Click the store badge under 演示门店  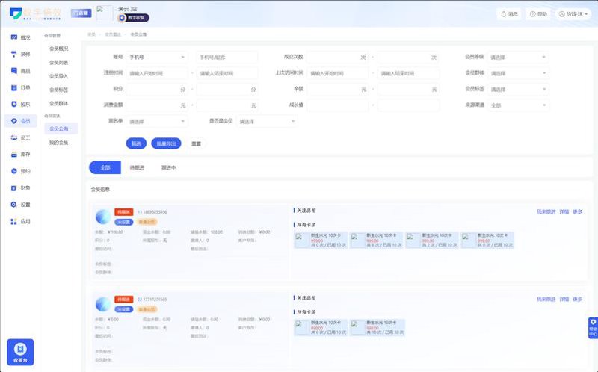point(133,18)
